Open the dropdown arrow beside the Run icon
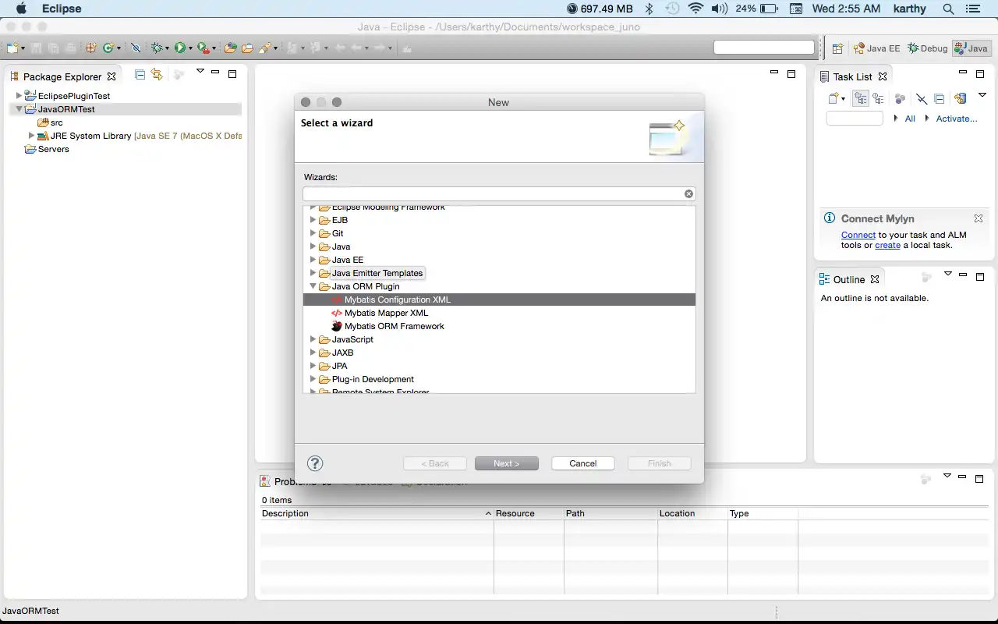This screenshot has height=624, width=998. (190, 48)
